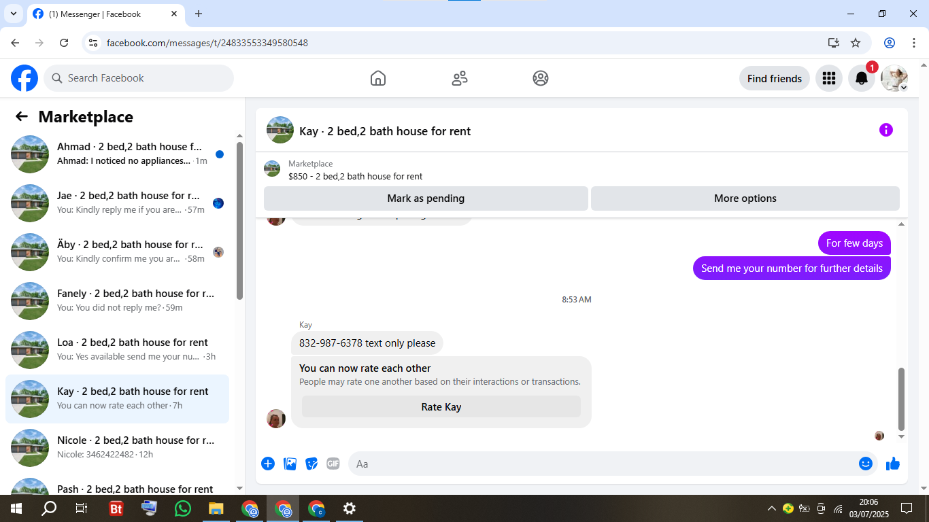
Task: Open Windows taskbar search
Action: pyautogui.click(x=49, y=508)
